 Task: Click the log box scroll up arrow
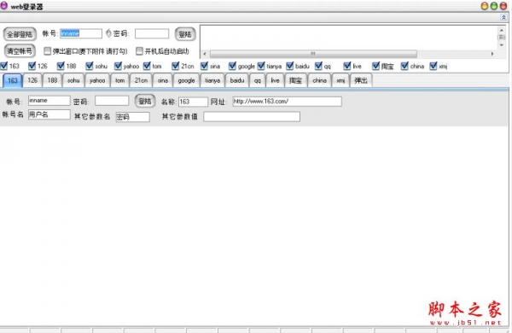coord(502,30)
